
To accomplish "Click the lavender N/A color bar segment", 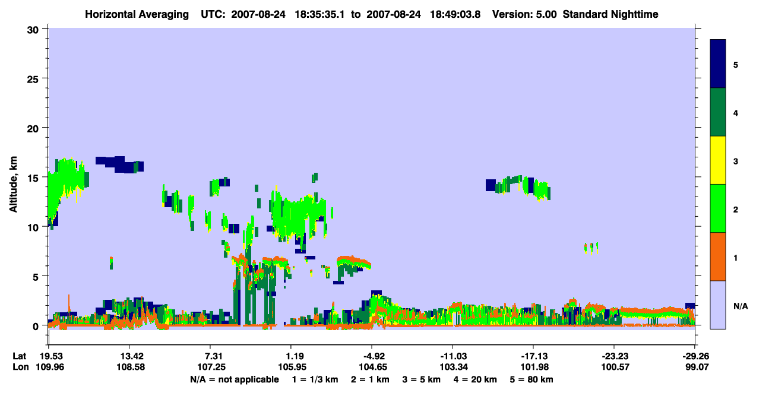I will pos(718,305).
